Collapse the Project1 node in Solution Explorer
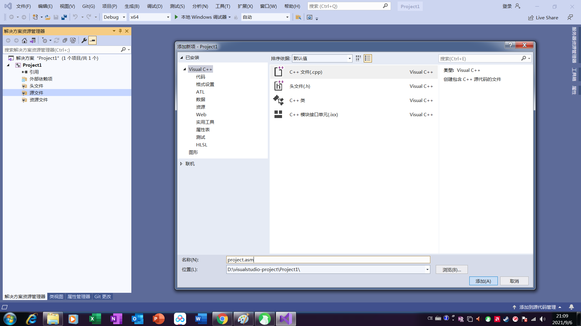 point(8,65)
